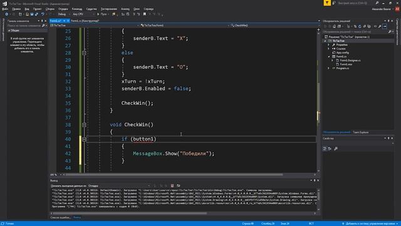Click the Clear All icon in Output panel
401x226 pixels.
point(172,186)
